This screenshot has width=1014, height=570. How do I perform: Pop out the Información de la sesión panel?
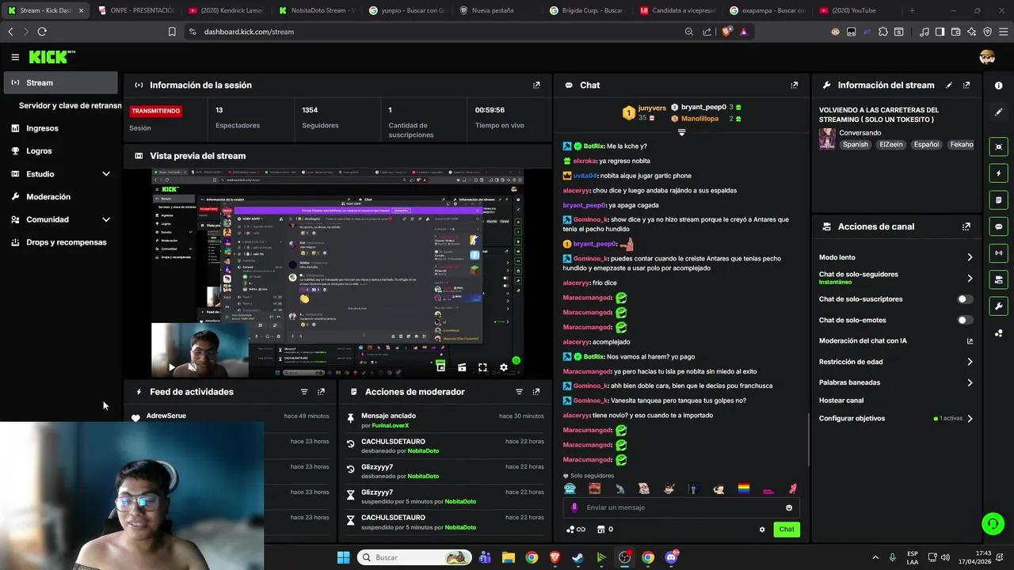click(536, 85)
